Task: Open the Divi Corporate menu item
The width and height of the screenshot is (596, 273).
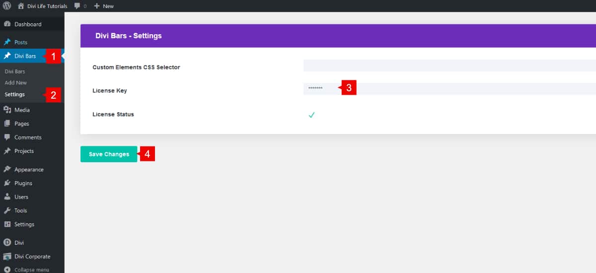Action: point(32,257)
